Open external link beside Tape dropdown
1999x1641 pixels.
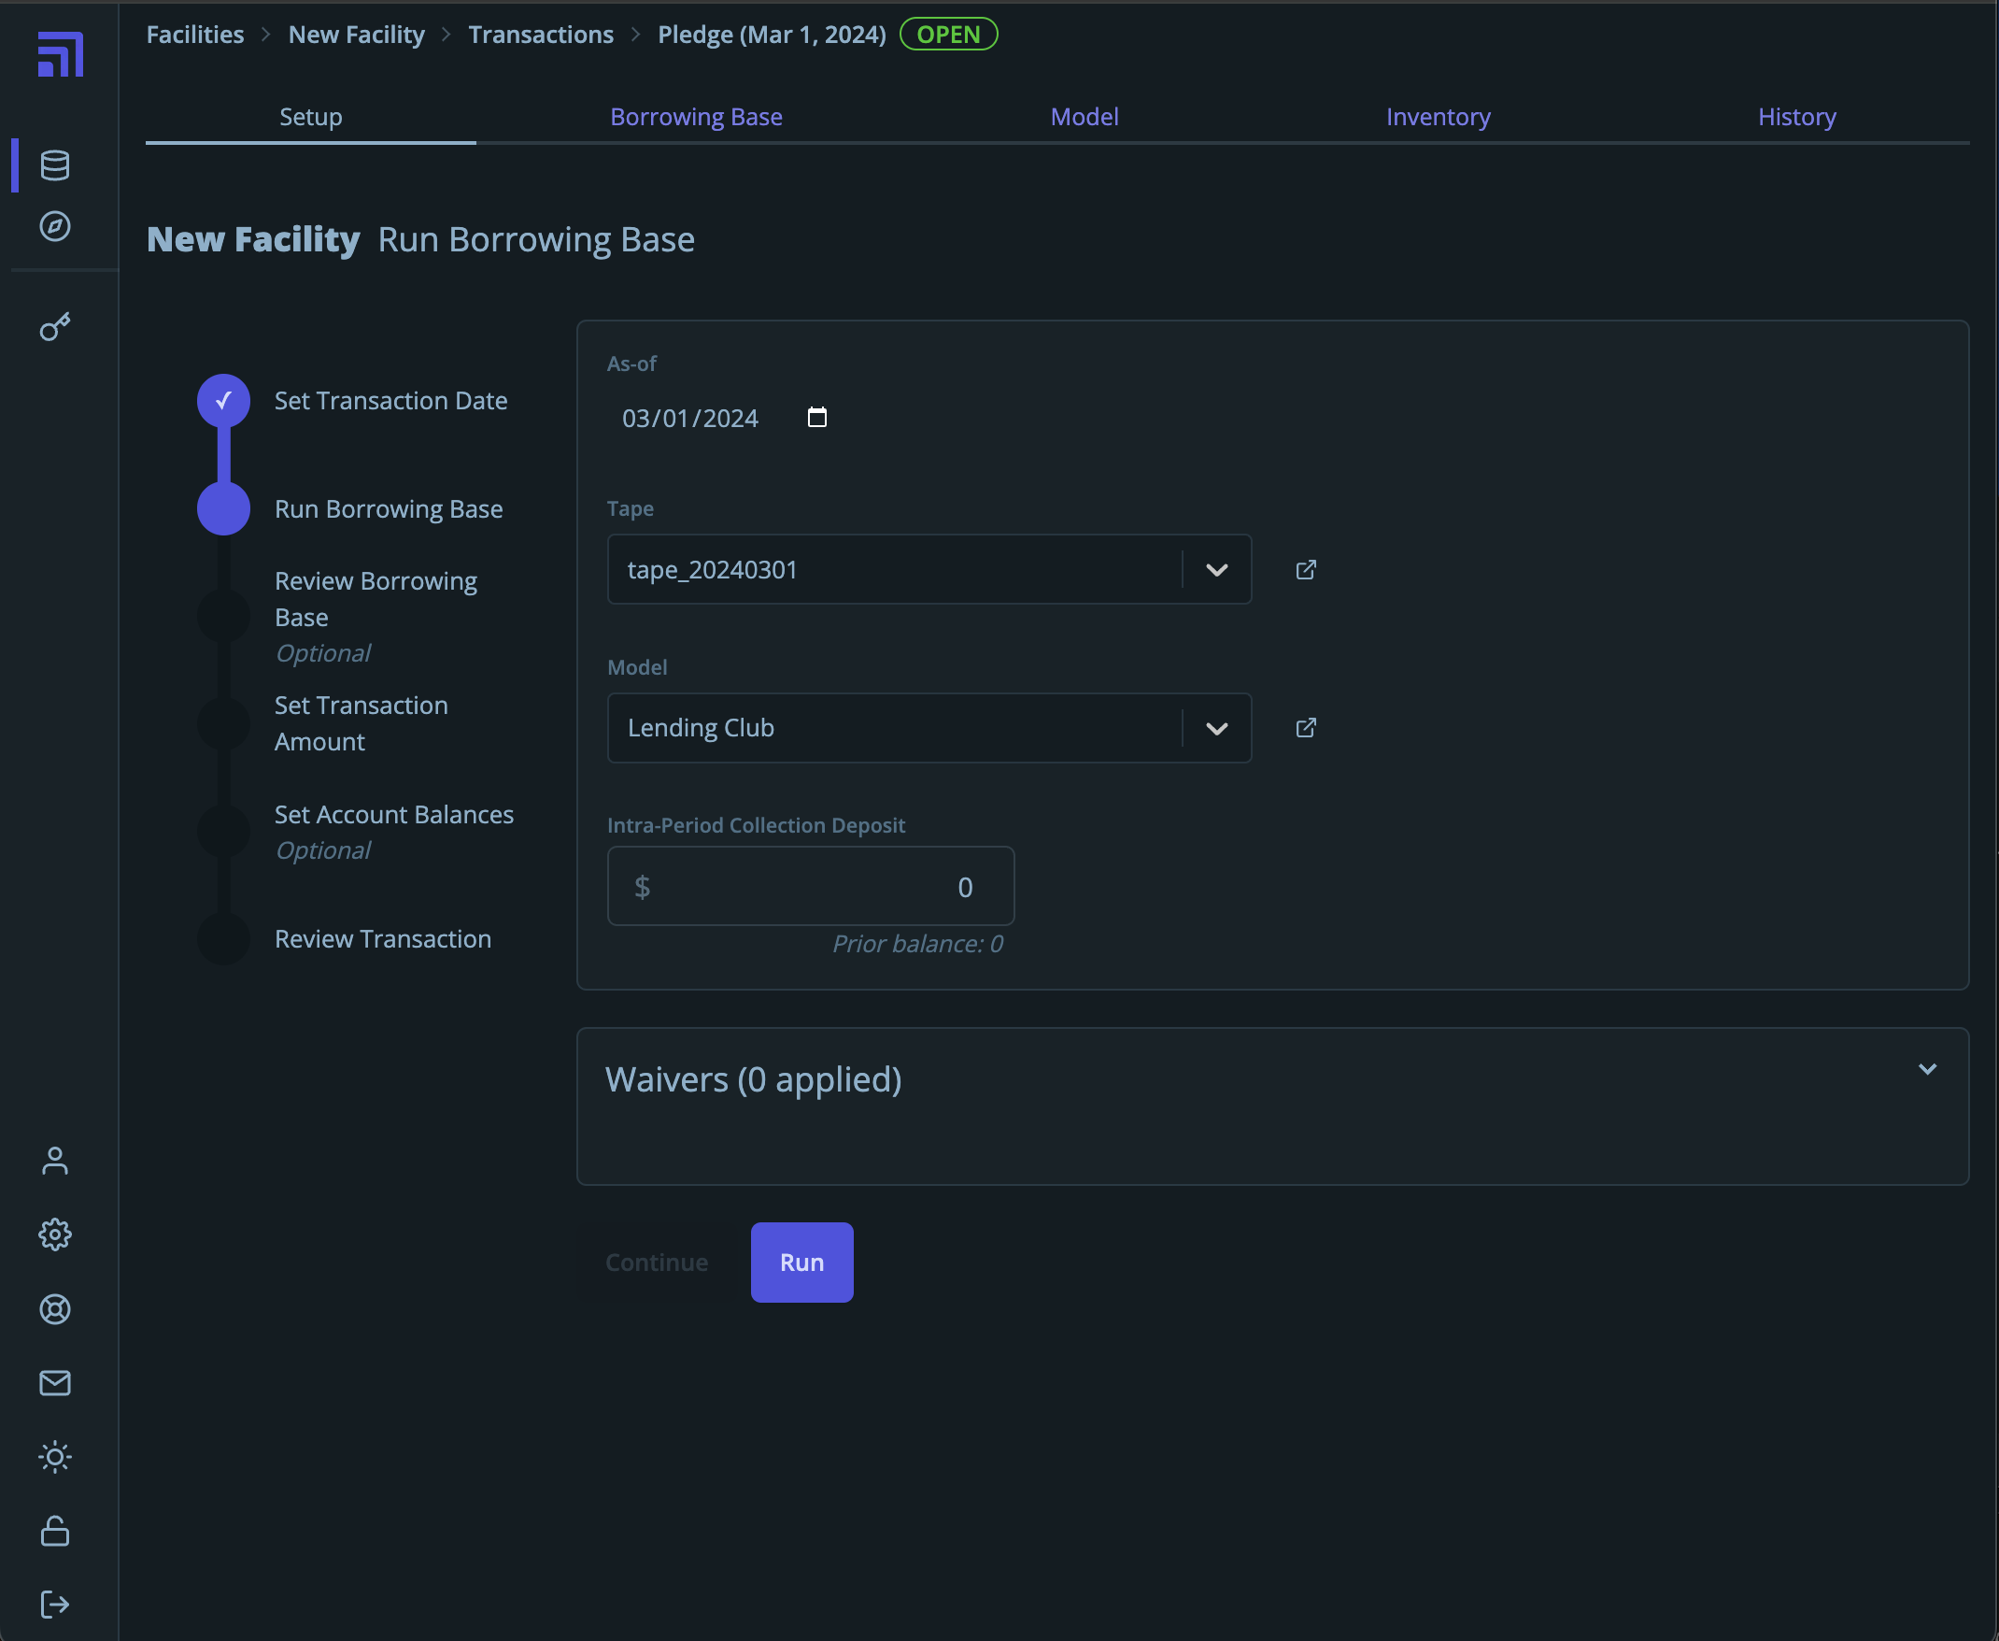pos(1306,570)
